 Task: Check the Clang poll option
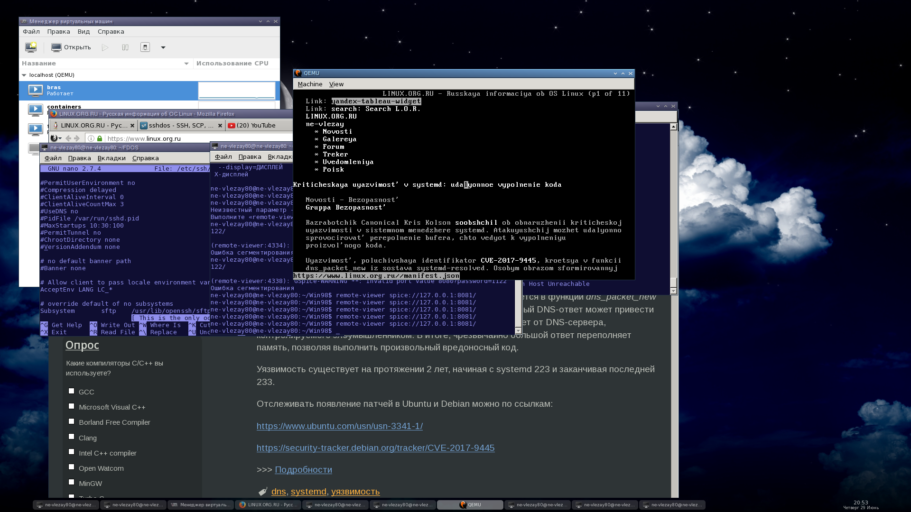pos(71,437)
